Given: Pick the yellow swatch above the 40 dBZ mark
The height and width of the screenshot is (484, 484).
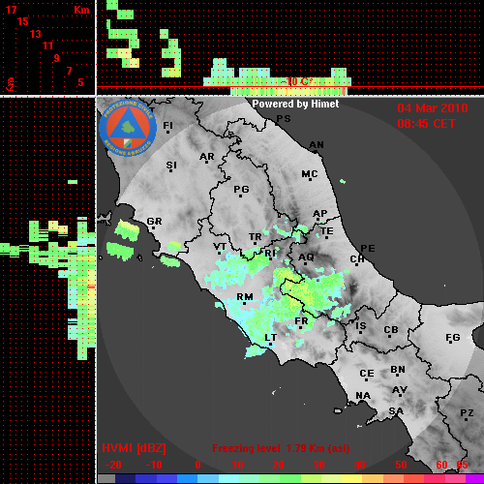Looking at the screenshot, I should click(351, 479).
